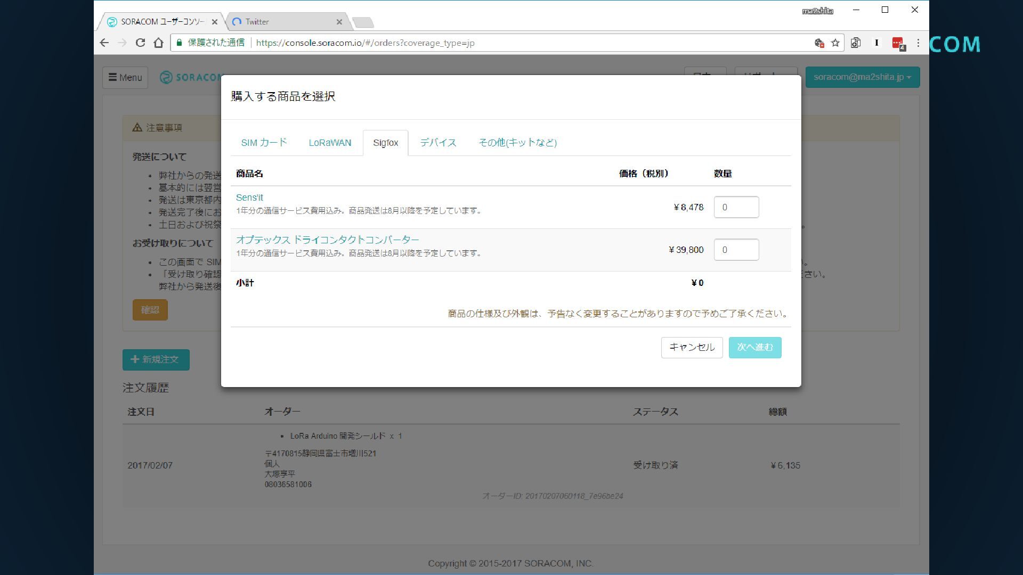Select the その他(キットなど) tab

517,143
